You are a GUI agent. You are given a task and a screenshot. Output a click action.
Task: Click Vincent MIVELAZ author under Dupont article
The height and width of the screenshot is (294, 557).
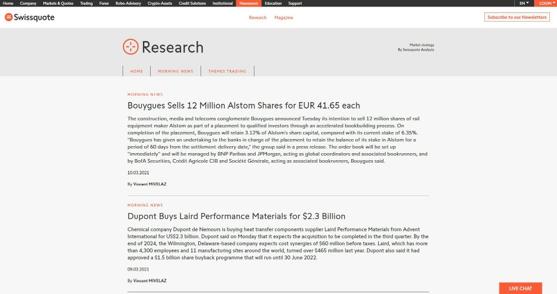coord(150,281)
